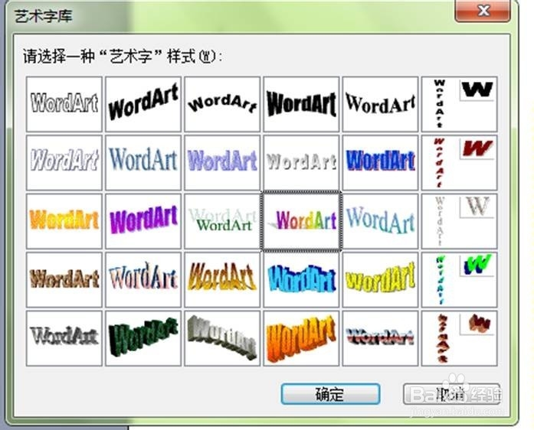
Task: Select the bold black condensed WordArt style
Action: (x=301, y=104)
